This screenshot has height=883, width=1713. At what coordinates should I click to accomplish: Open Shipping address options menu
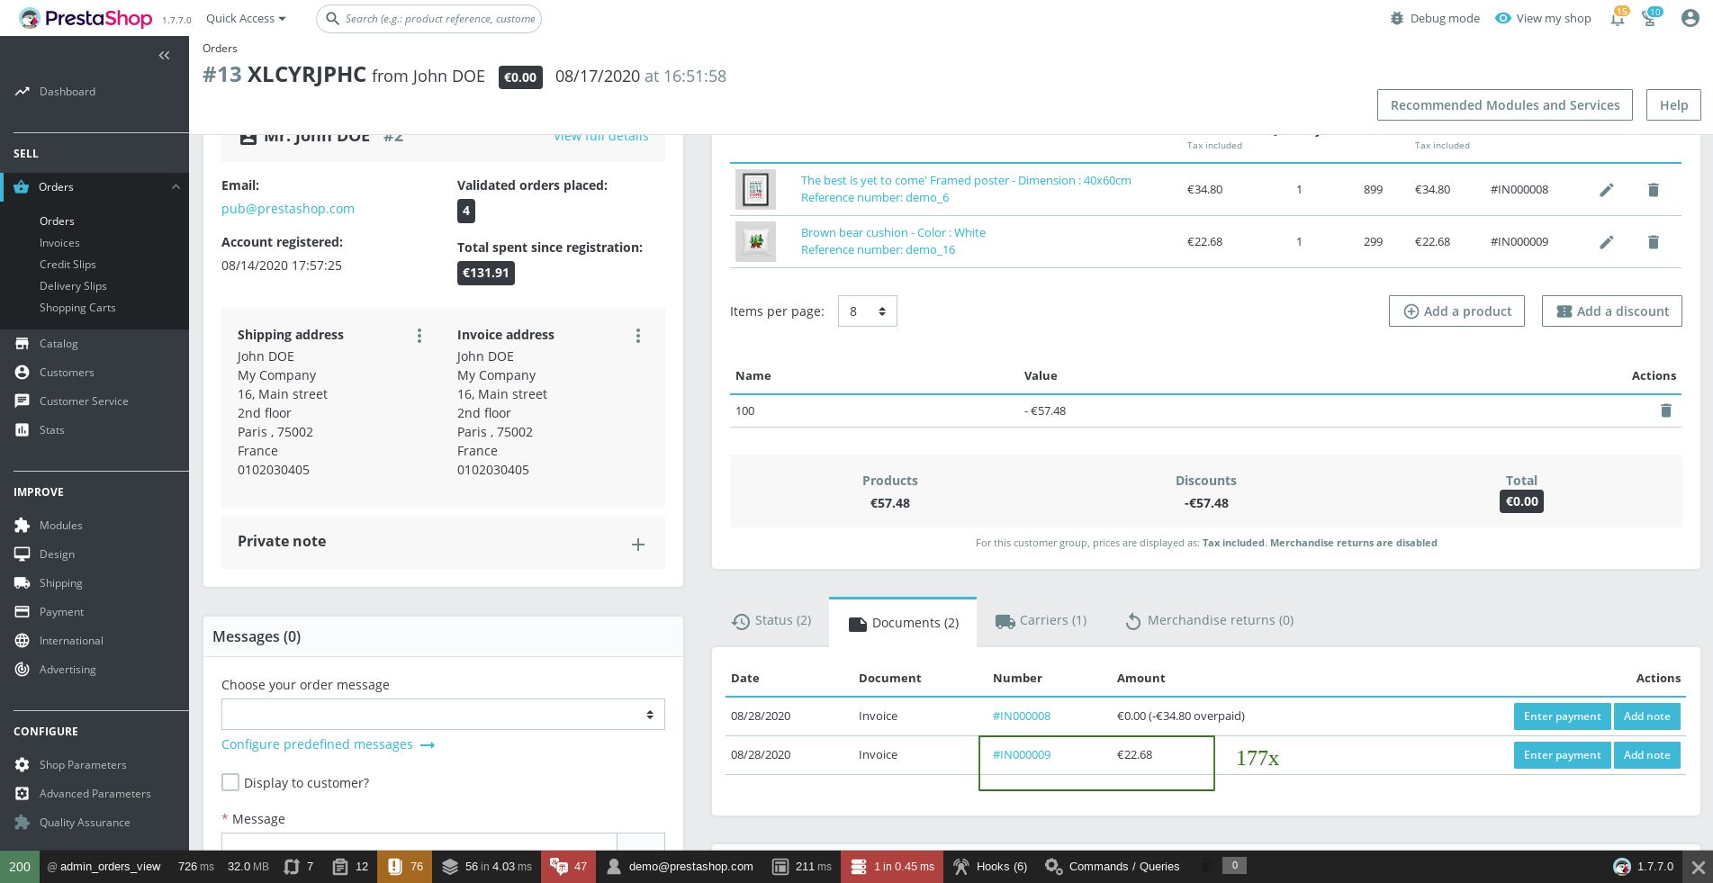coord(419,336)
